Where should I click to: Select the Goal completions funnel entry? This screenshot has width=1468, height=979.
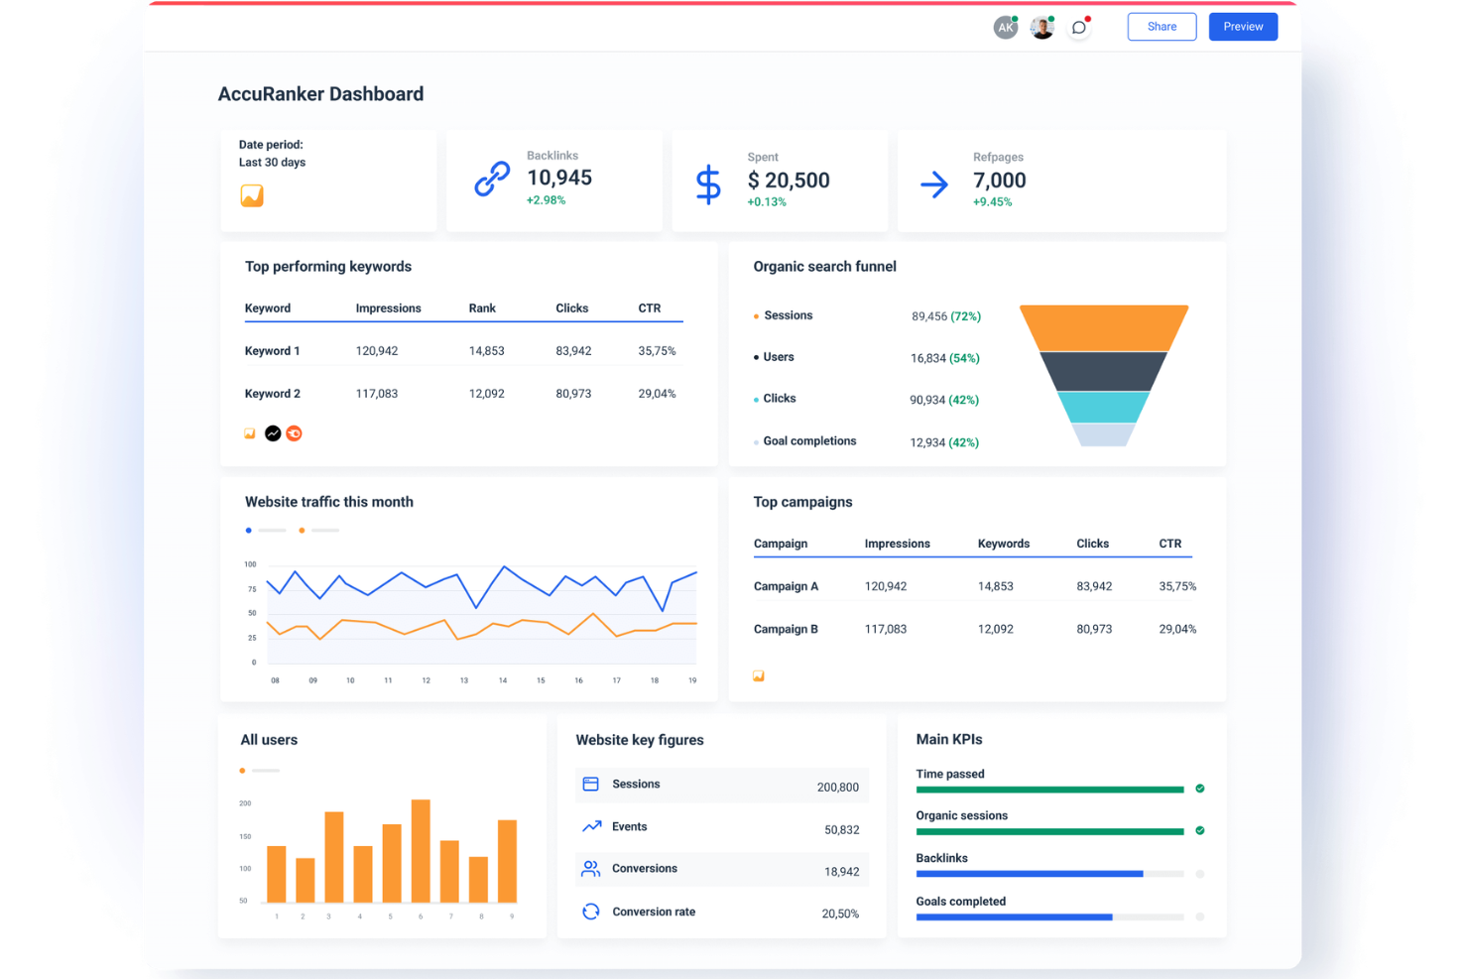click(808, 440)
